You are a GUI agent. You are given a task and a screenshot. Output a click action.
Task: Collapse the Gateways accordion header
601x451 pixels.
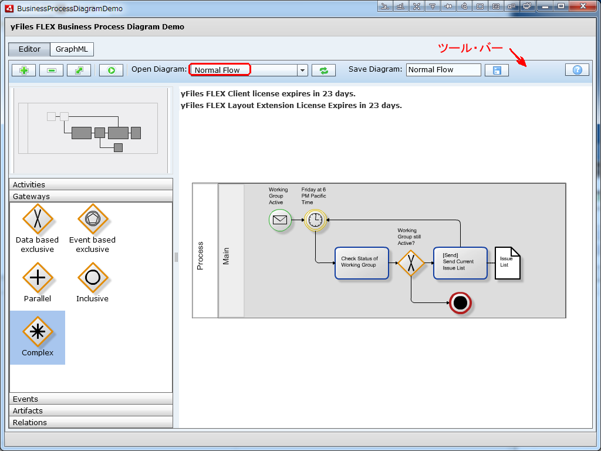point(91,196)
